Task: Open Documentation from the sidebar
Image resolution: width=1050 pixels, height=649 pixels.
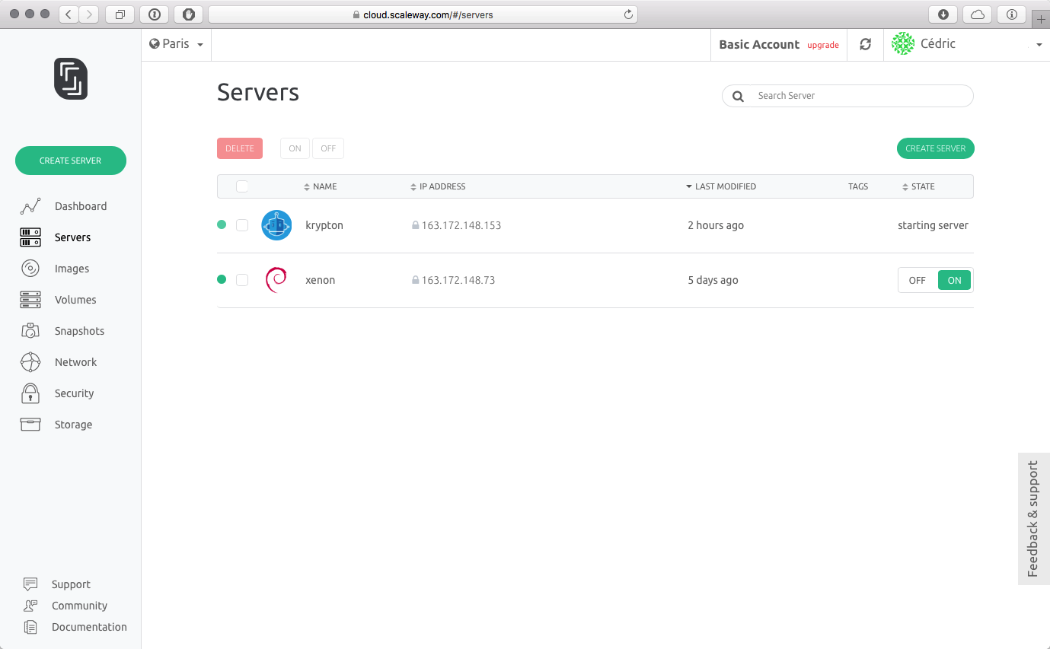Action: 89,627
